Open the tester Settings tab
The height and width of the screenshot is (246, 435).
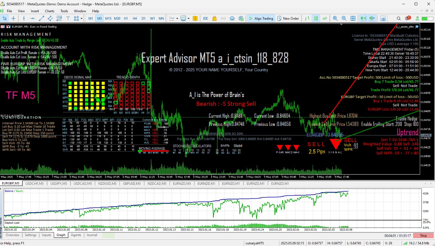tap(31, 235)
